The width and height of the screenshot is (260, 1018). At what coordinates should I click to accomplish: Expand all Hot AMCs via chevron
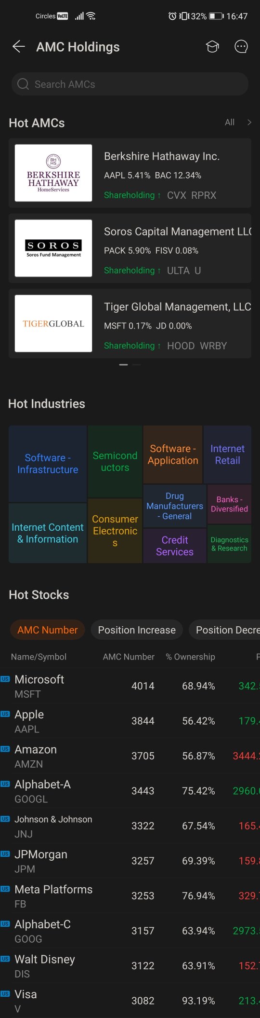click(x=249, y=122)
